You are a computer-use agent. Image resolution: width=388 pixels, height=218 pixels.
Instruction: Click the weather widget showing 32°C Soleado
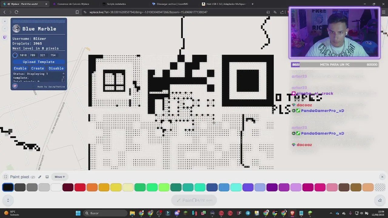[x=12, y=213]
